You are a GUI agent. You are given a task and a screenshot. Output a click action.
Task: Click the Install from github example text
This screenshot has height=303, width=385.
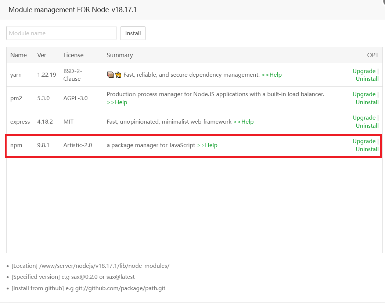point(89,288)
